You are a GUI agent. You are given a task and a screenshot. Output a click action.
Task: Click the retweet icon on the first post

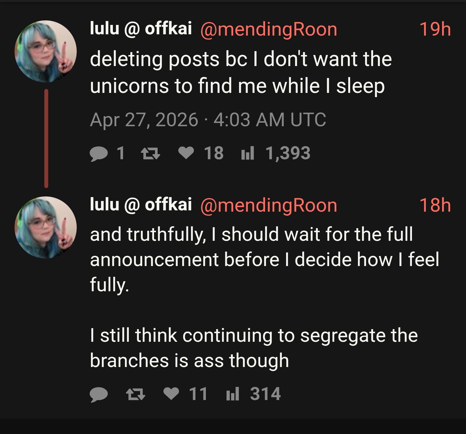[x=151, y=153]
